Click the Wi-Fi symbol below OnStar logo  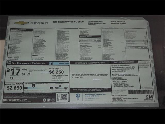coord(78,99)
